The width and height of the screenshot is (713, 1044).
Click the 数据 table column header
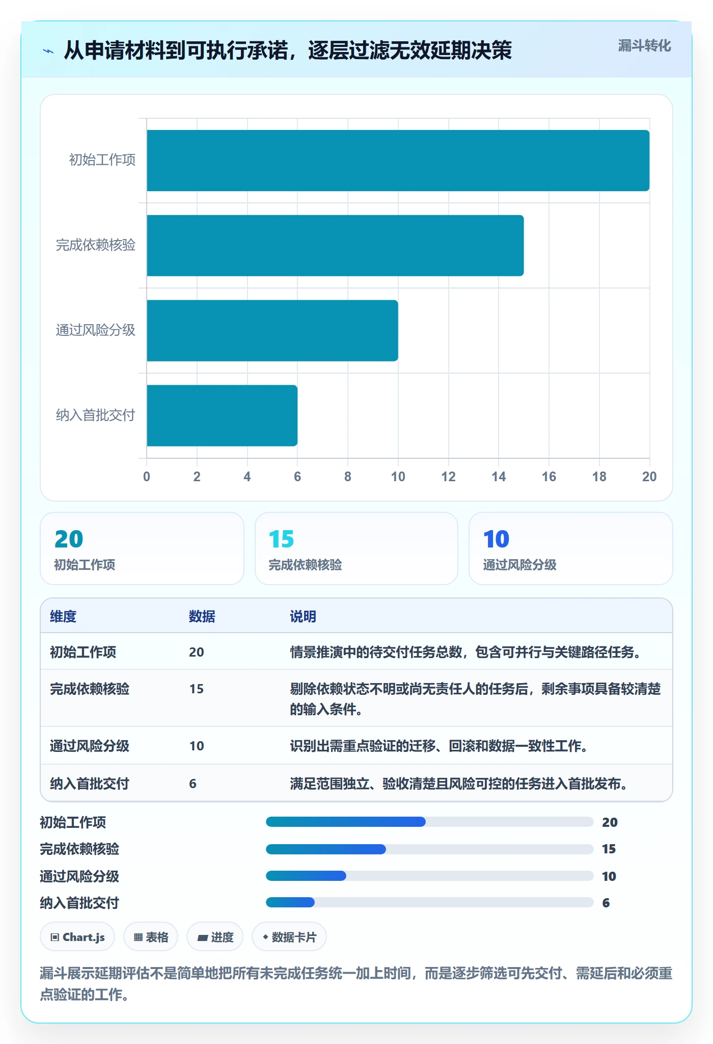click(x=202, y=616)
